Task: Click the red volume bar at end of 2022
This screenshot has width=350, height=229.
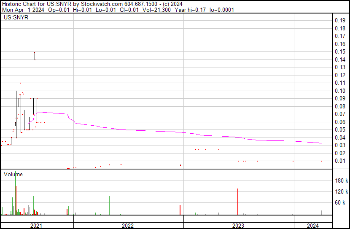Action: [x=180, y=210]
